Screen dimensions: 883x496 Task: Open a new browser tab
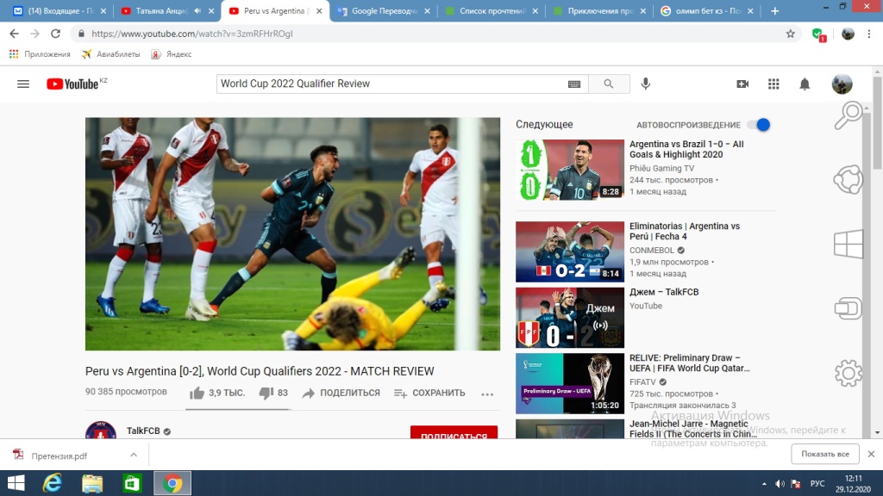tap(775, 11)
